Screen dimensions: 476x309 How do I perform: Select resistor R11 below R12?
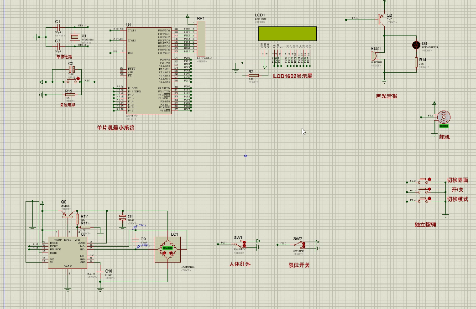pyautogui.click(x=85, y=227)
